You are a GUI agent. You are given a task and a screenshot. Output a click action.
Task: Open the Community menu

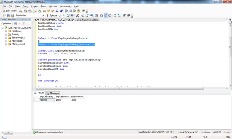[66, 6]
